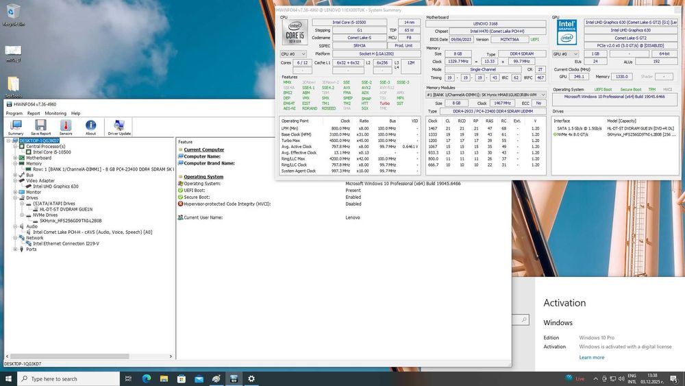Open the Program menu
Image resolution: width=685 pixels, height=386 pixels.
click(14, 113)
